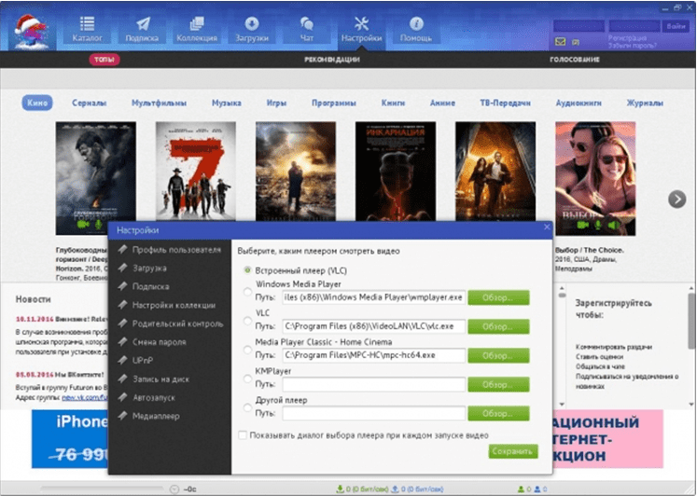Open the Чат speech-bubble icon
This screenshot has width=697, height=496.
coord(306,28)
